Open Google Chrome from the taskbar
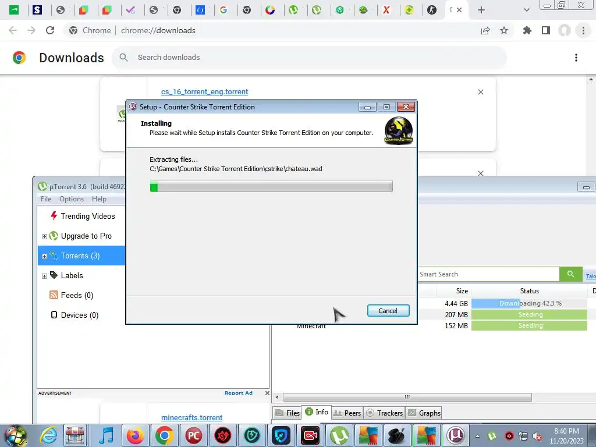The width and height of the screenshot is (596, 447). click(x=164, y=435)
